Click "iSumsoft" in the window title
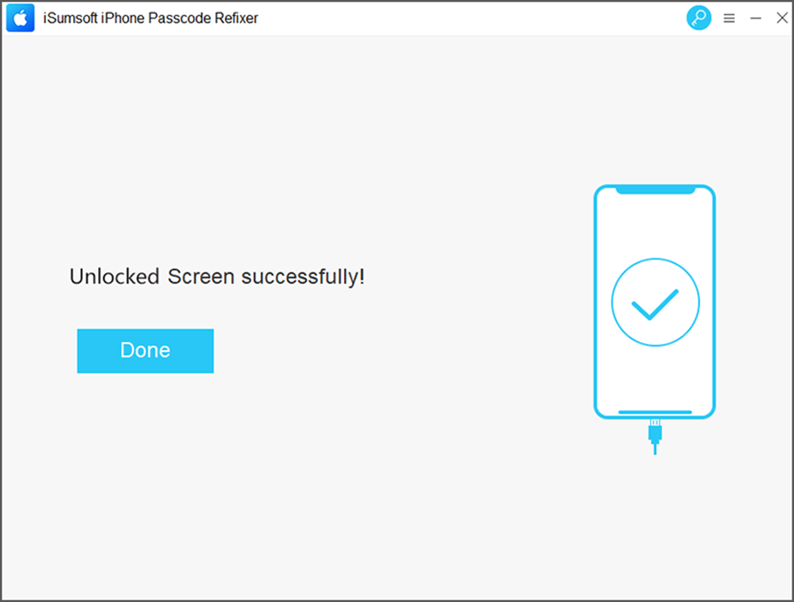 click(72, 18)
